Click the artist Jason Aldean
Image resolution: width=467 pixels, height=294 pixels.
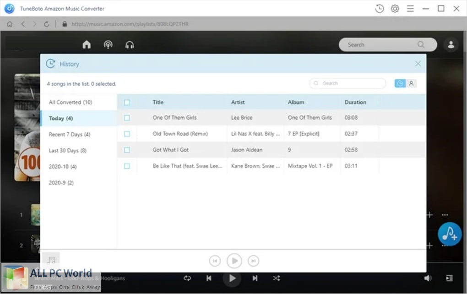coord(247,150)
